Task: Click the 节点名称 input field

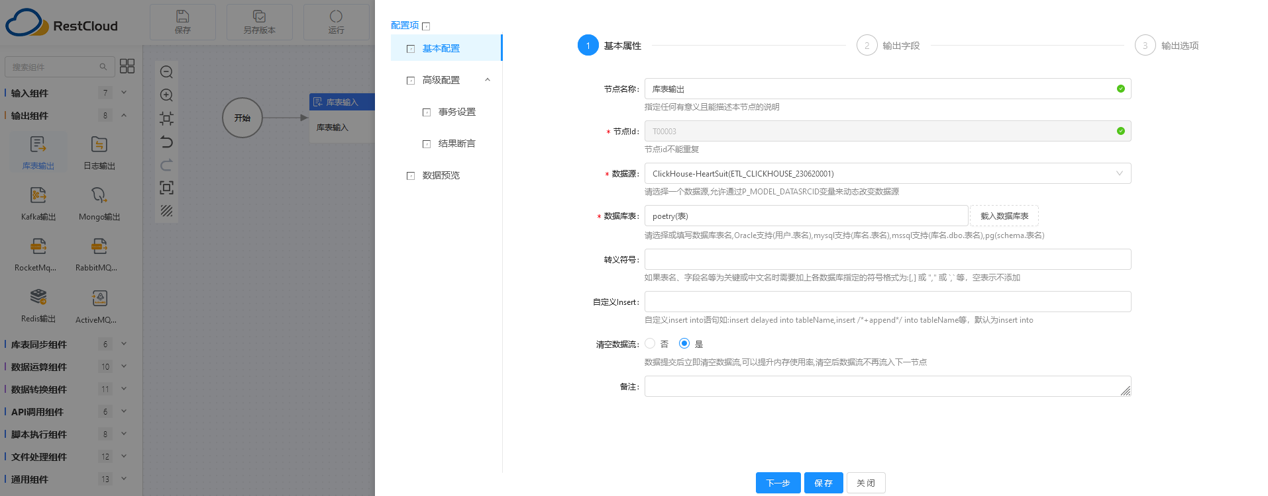Action: [888, 89]
